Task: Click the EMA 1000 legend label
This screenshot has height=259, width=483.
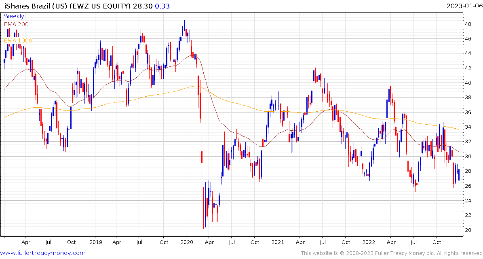Action: [18, 40]
